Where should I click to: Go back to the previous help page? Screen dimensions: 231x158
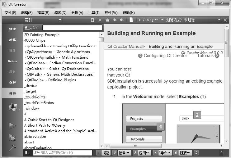click(x=115, y=20)
